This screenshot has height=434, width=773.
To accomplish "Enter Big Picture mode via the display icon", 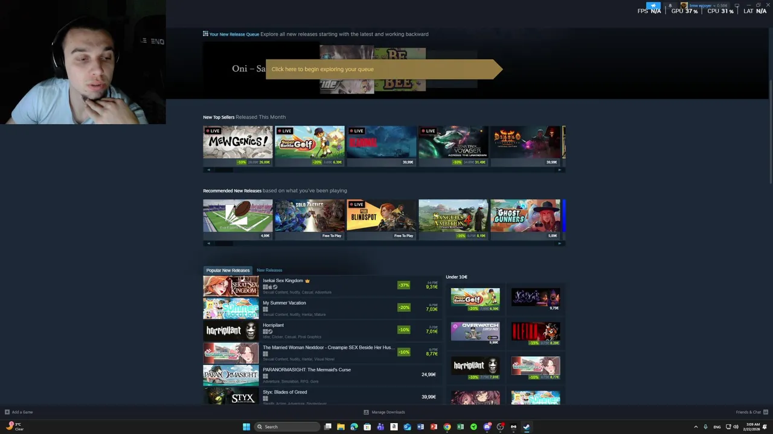I will pos(737,5).
